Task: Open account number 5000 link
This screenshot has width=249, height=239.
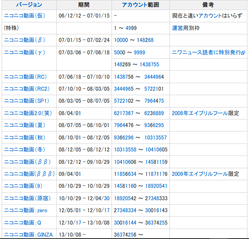Action: point(120,52)
